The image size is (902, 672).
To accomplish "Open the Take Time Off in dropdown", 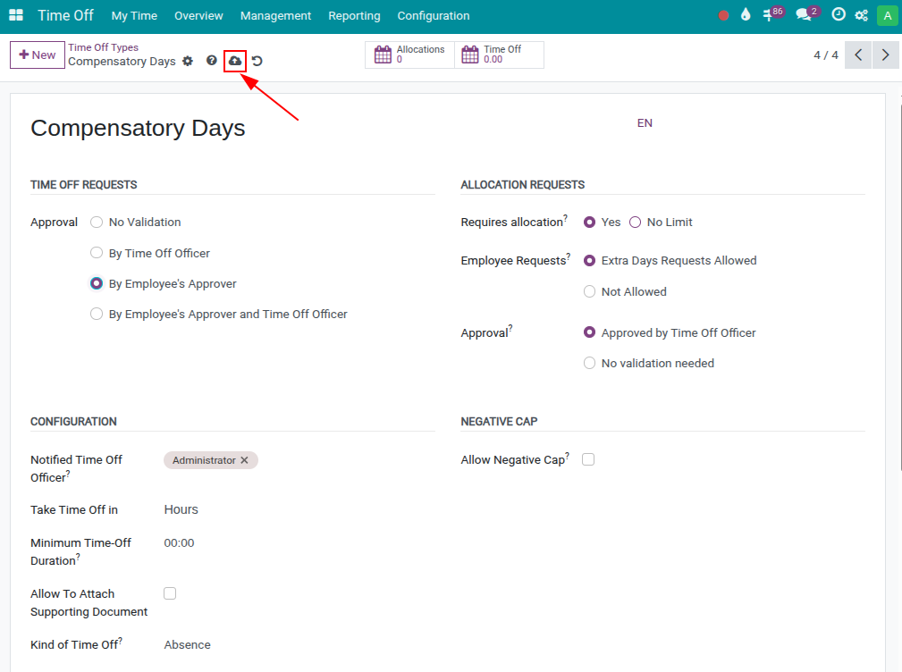I will pyautogui.click(x=181, y=509).
